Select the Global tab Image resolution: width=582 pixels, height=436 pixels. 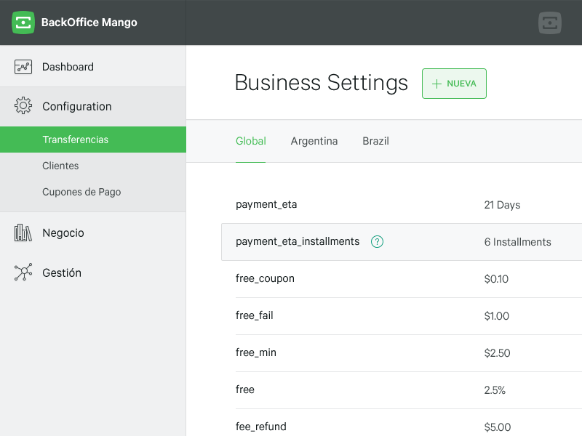pos(250,141)
